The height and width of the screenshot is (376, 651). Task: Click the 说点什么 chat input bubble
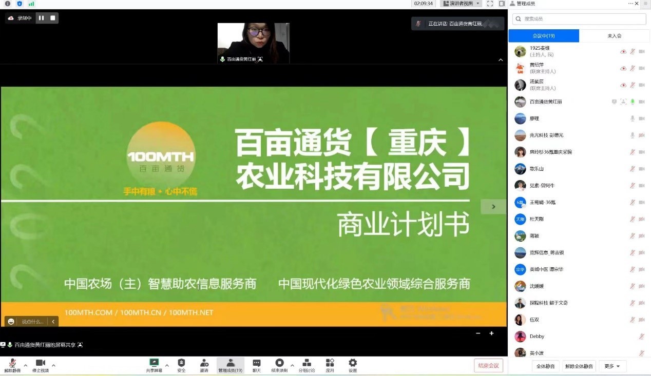[x=33, y=322]
